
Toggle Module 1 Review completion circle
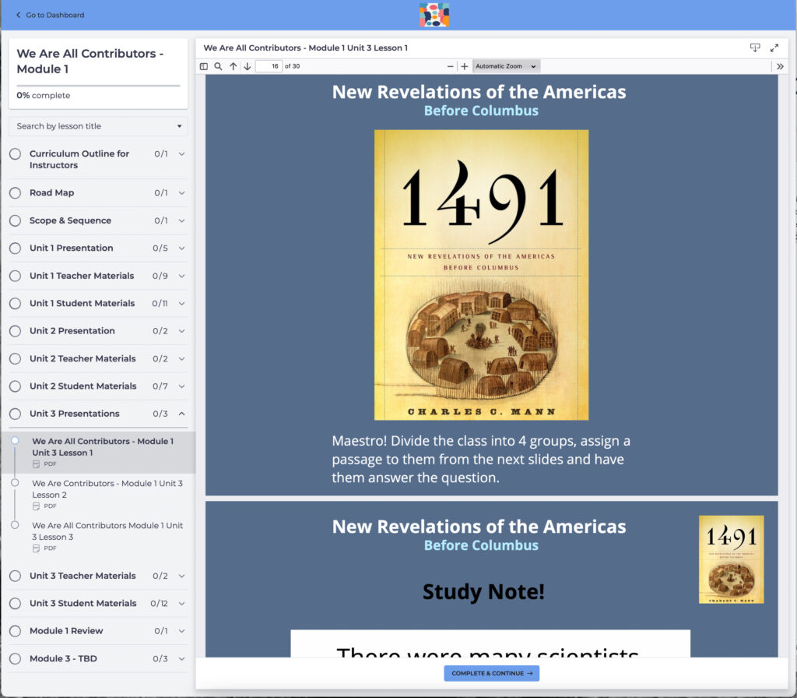[16, 631]
